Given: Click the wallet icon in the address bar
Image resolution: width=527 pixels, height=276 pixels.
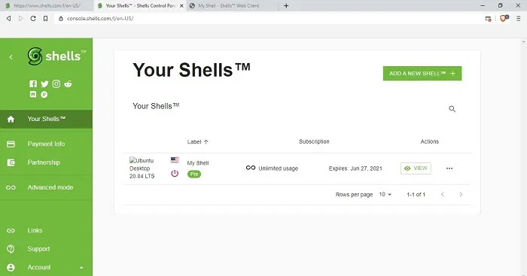Looking at the screenshot, I should [x=489, y=19].
